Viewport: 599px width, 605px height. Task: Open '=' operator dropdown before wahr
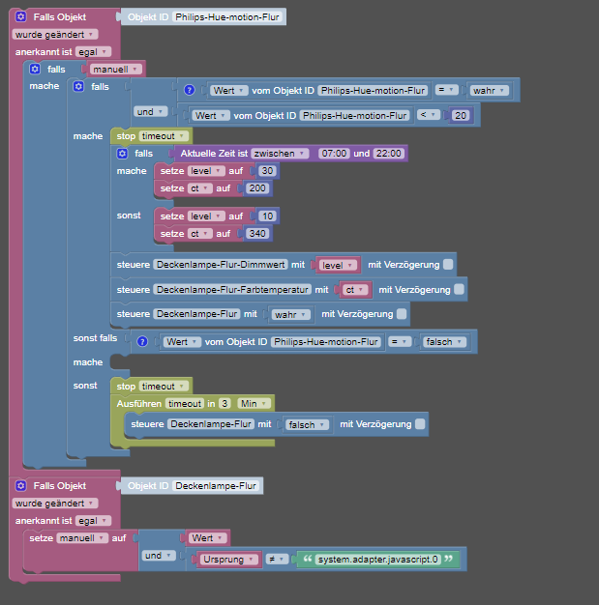[447, 90]
